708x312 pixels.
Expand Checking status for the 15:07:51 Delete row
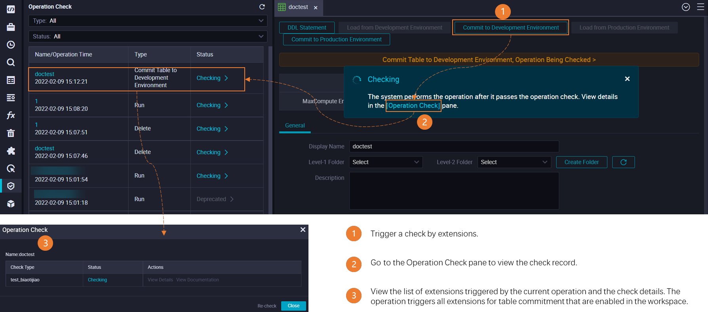pos(212,129)
